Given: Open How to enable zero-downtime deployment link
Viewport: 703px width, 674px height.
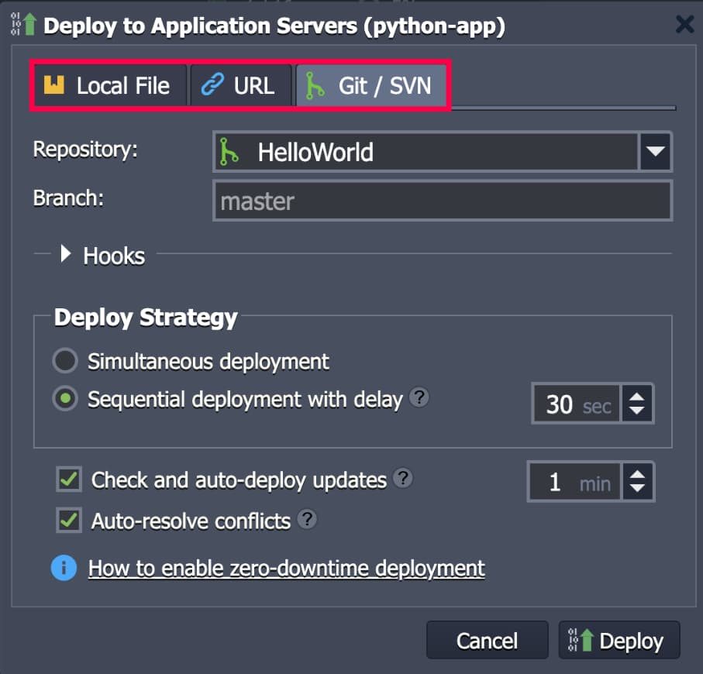Looking at the screenshot, I should click(x=286, y=568).
